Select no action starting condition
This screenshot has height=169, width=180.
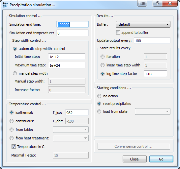tap(99, 96)
